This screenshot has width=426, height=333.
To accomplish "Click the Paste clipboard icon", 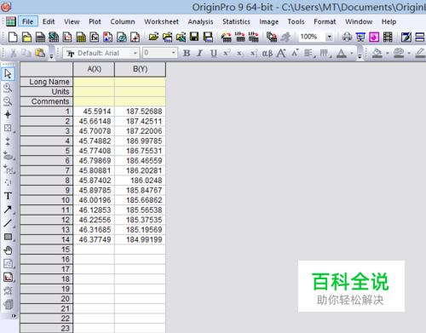I will pyautogui.click(x=40, y=53).
